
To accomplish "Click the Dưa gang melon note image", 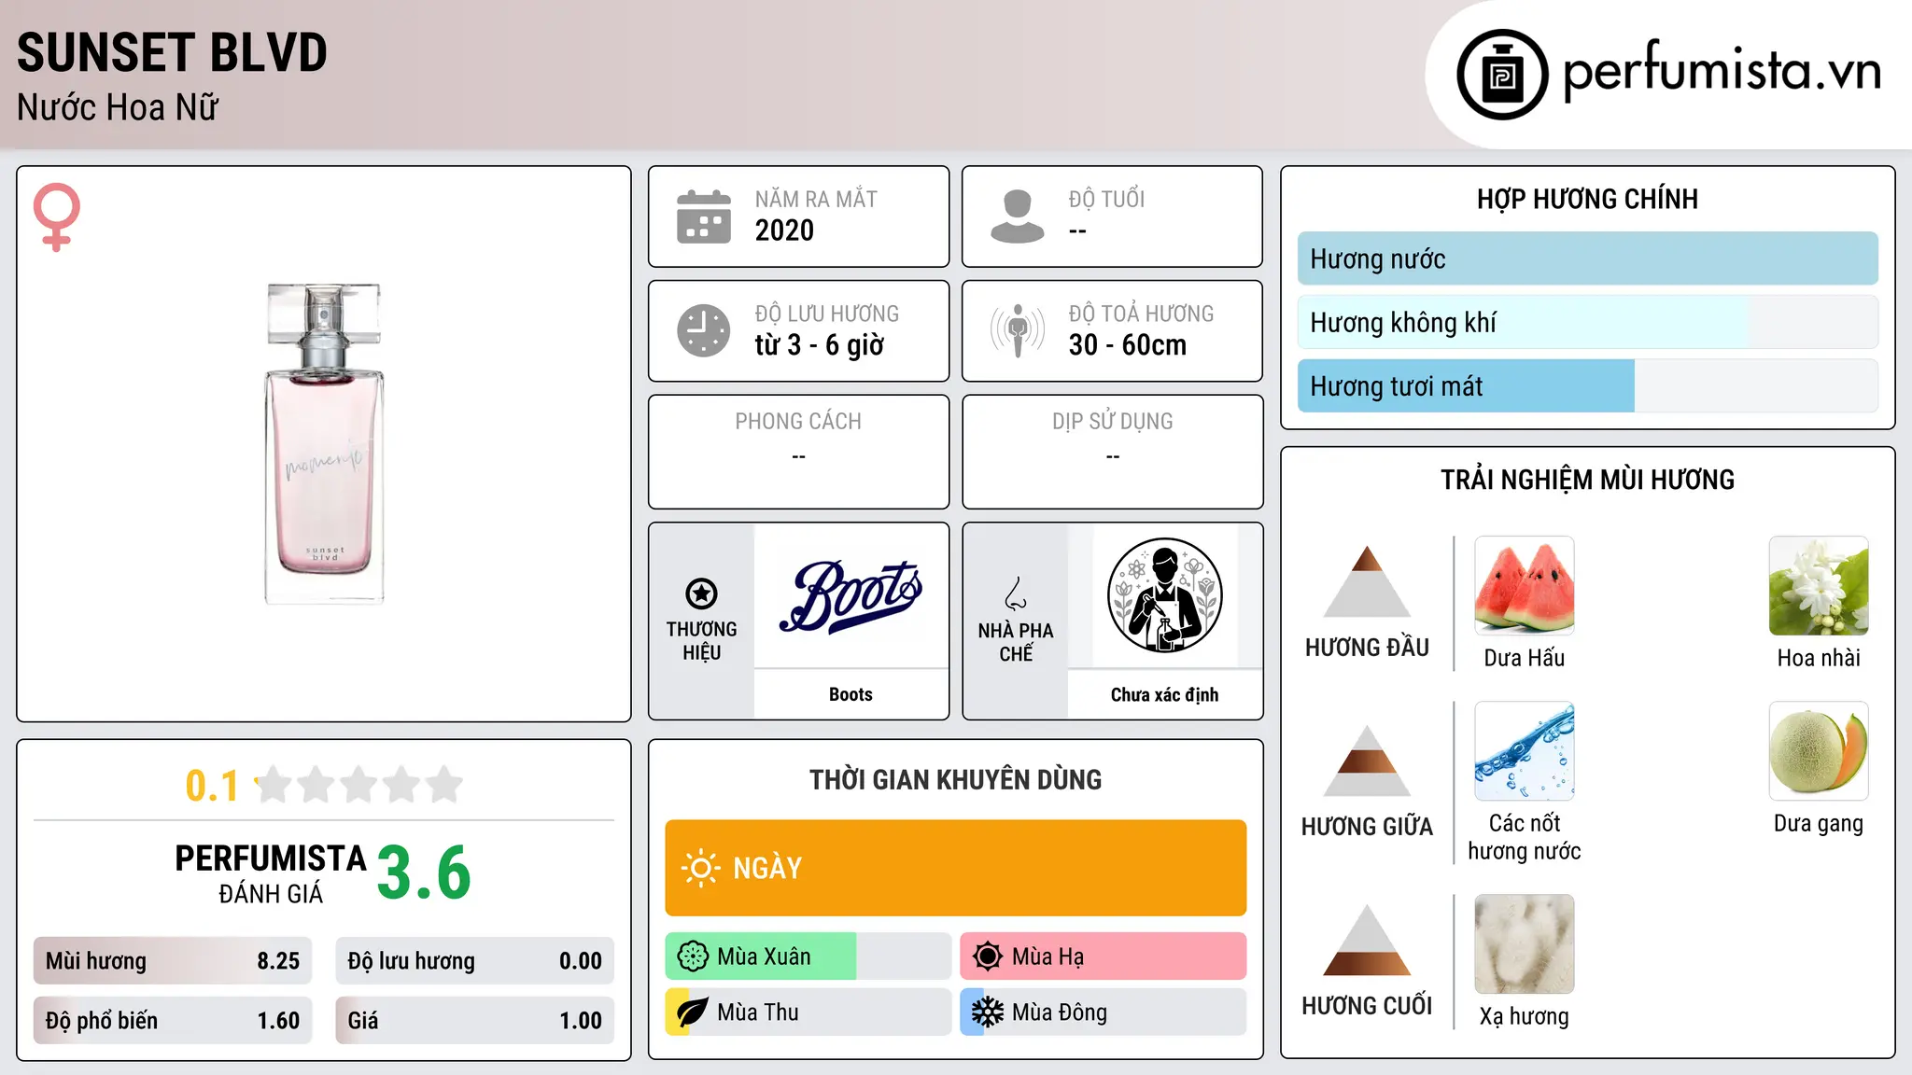I will 1819,751.
